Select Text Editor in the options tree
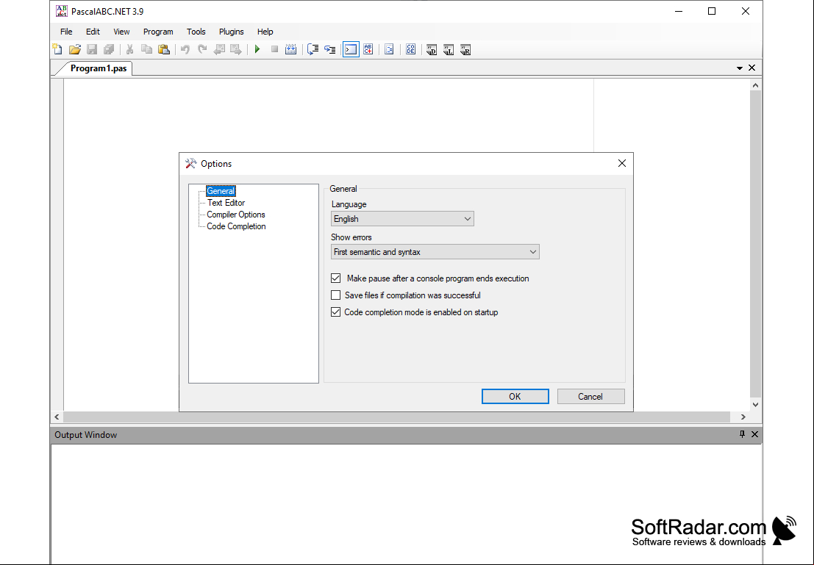 coord(226,203)
